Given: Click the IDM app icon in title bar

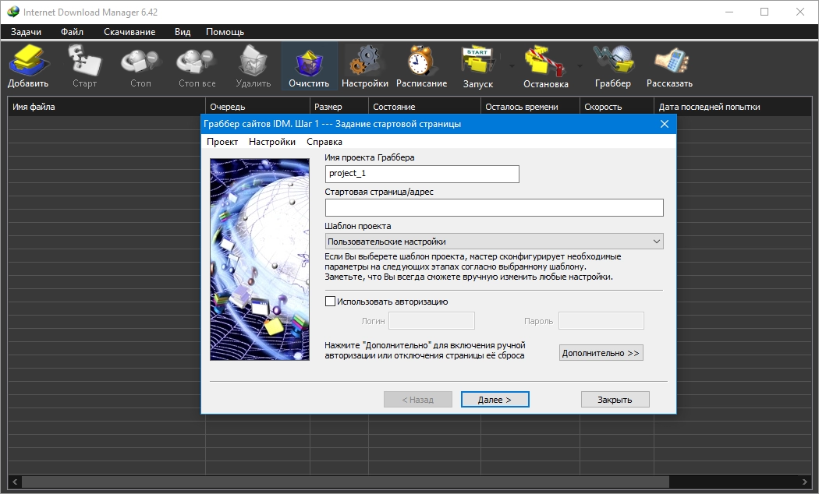Looking at the screenshot, I should pyautogui.click(x=12, y=12).
